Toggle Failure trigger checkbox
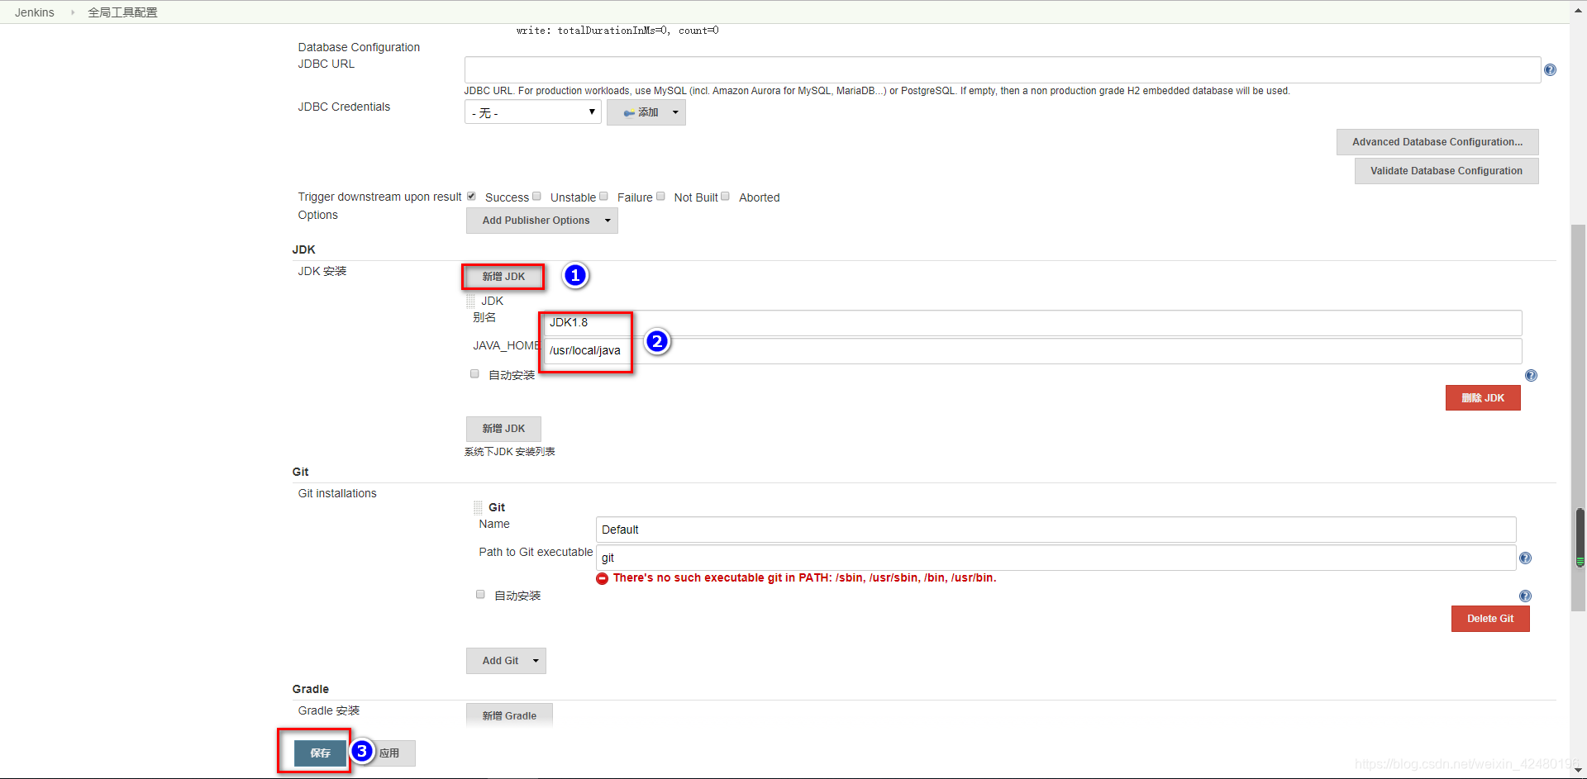 pos(603,197)
